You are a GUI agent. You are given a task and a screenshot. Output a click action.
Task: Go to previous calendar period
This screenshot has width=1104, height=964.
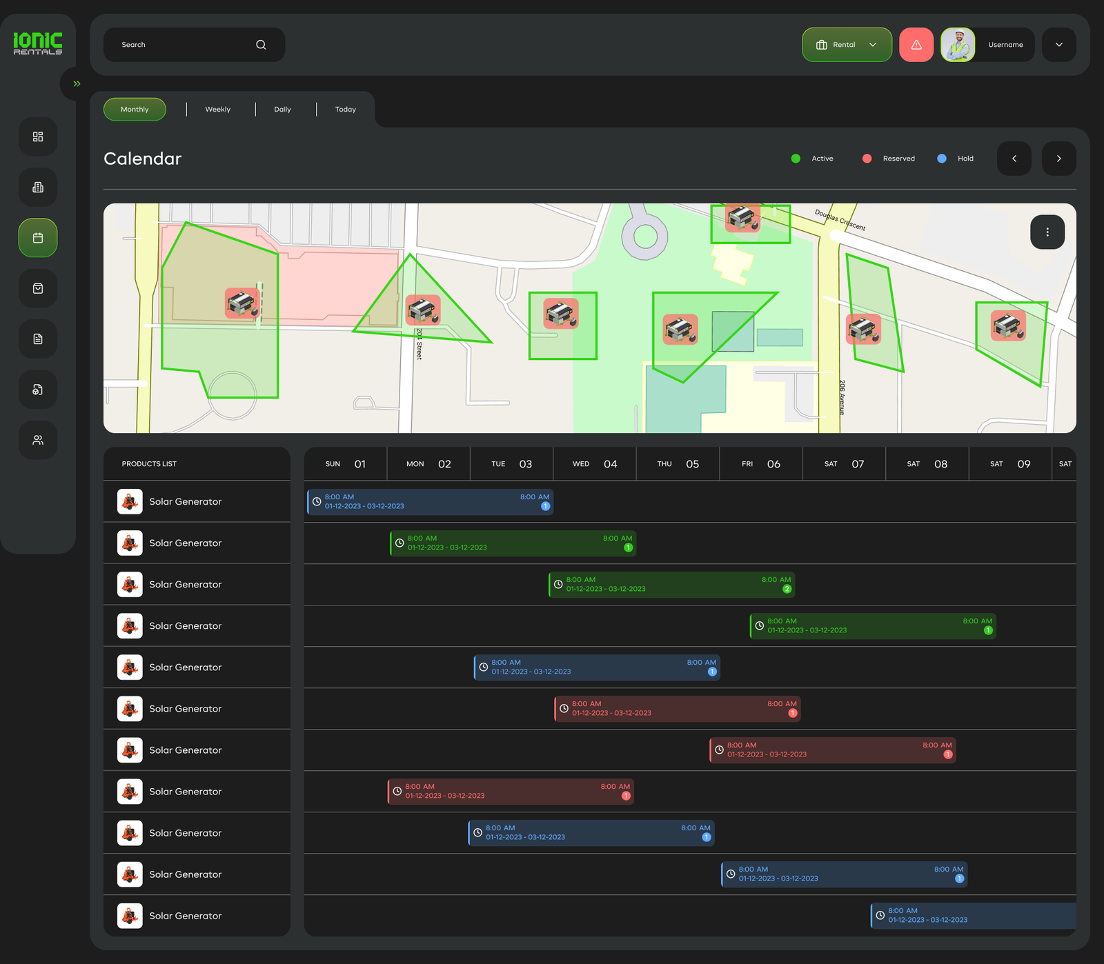[x=1014, y=159]
